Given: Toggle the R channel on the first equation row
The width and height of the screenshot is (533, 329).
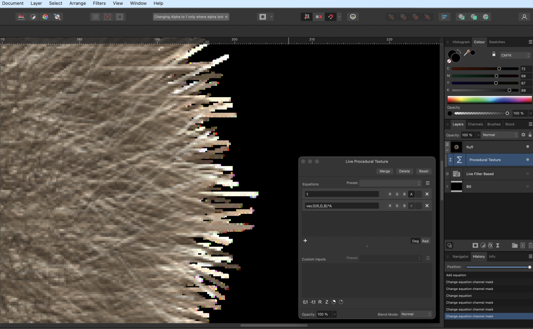Looking at the screenshot, I should point(390,194).
